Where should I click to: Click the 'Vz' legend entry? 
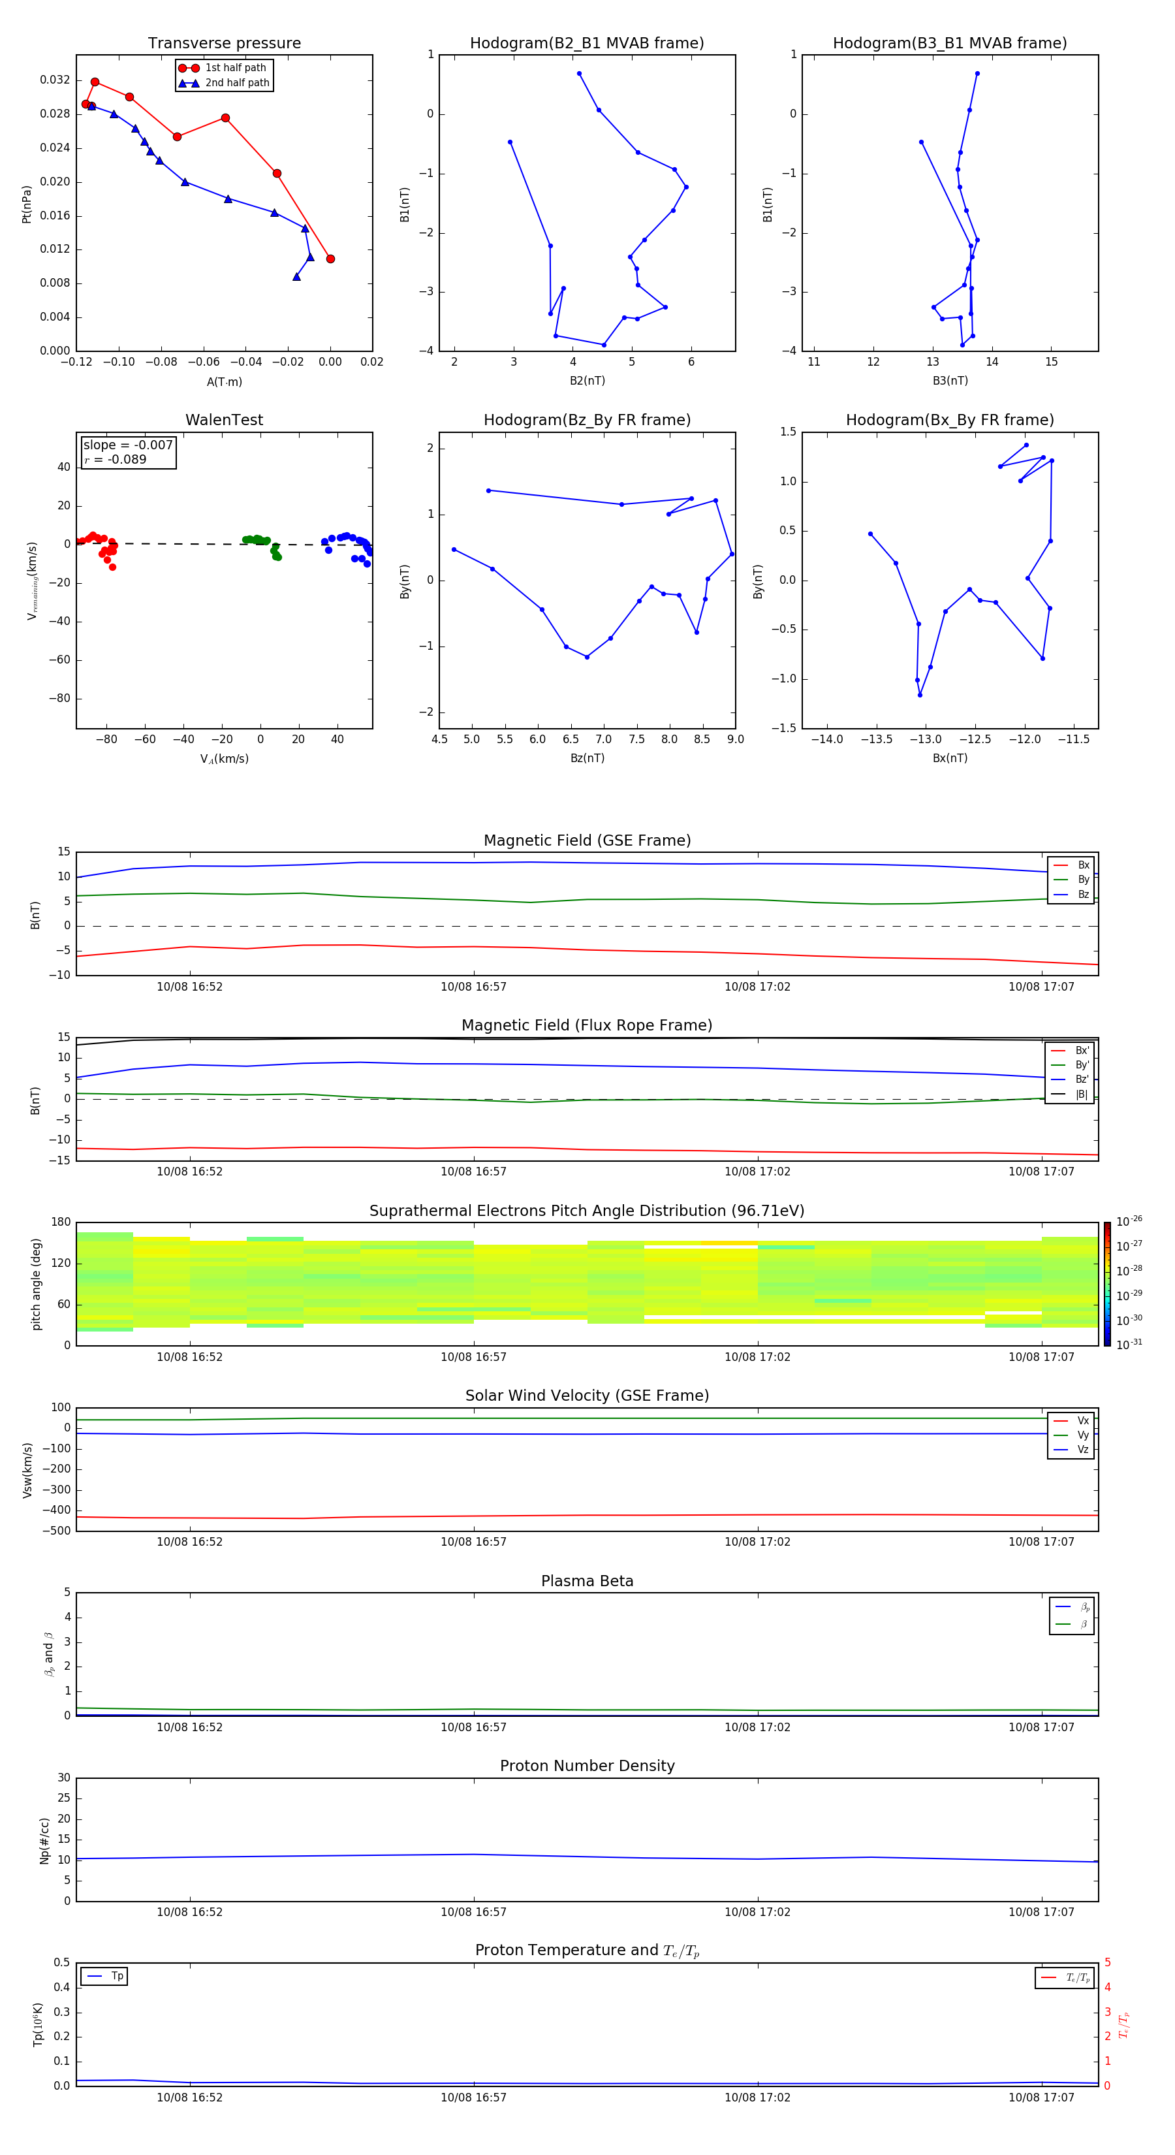coord(1071,1450)
